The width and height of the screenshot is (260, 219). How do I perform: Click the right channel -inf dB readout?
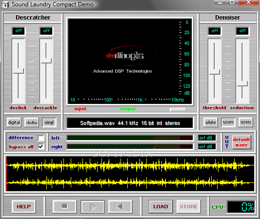tap(207, 146)
